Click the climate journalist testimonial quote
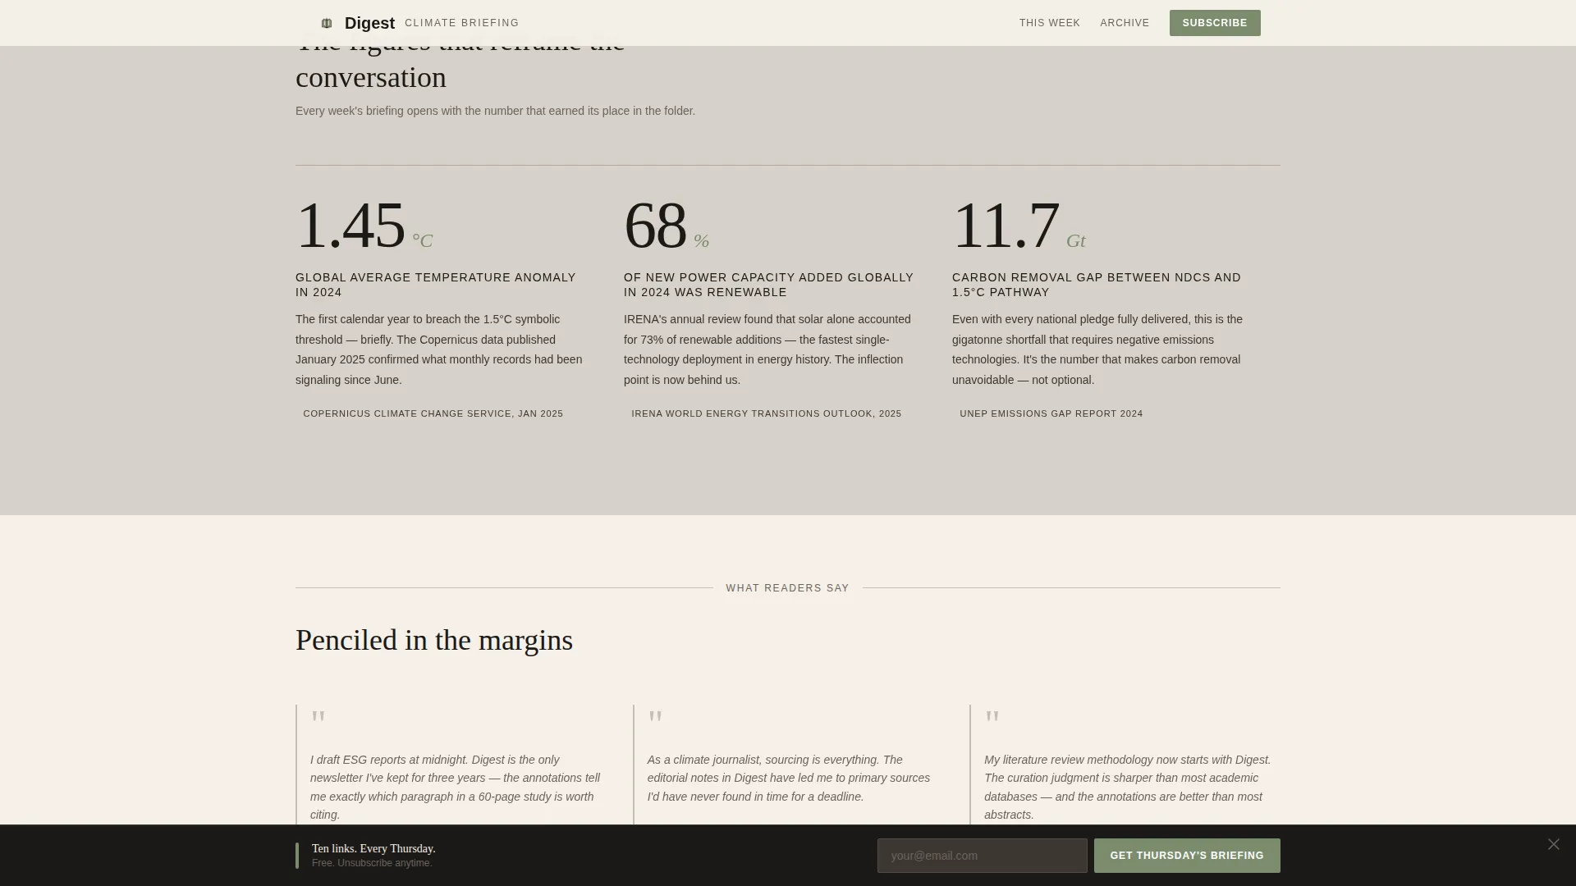 tap(789, 778)
